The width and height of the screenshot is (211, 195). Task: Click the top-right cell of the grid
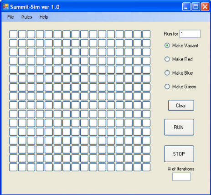146,34
